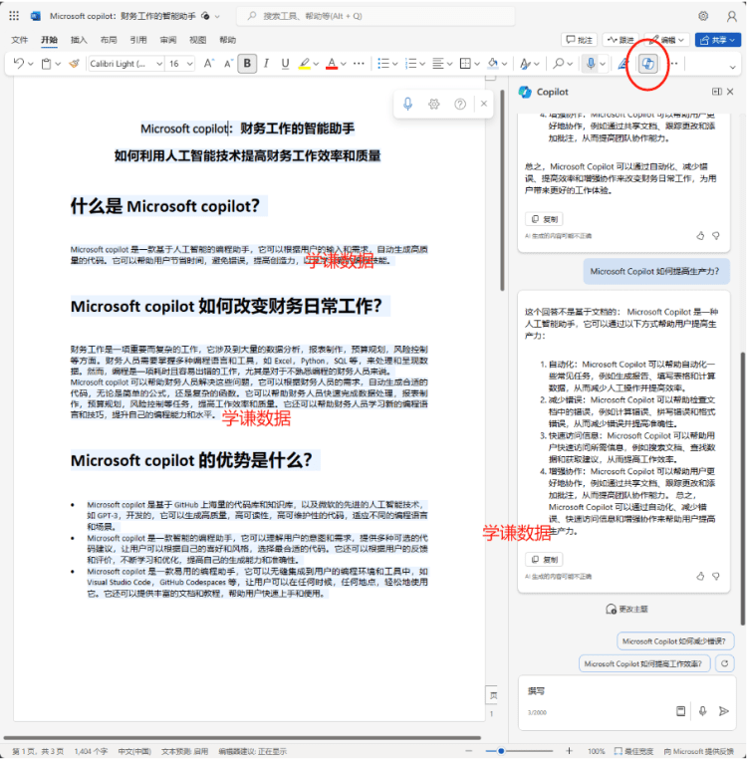Expand the ribbon with chevron at far right
Screen dimensions: 747x759
(x=732, y=67)
